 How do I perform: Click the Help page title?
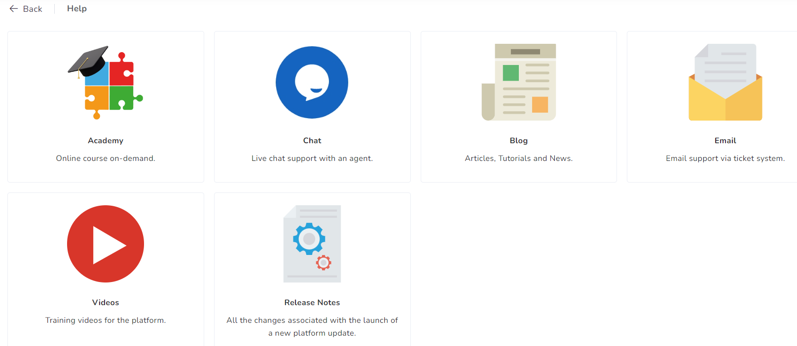(x=77, y=8)
